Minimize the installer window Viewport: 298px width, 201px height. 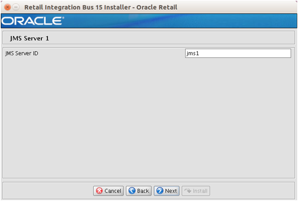pos(16,7)
